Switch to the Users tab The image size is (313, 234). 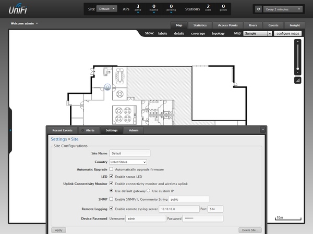[253, 25]
